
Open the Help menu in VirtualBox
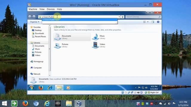(59, 9)
